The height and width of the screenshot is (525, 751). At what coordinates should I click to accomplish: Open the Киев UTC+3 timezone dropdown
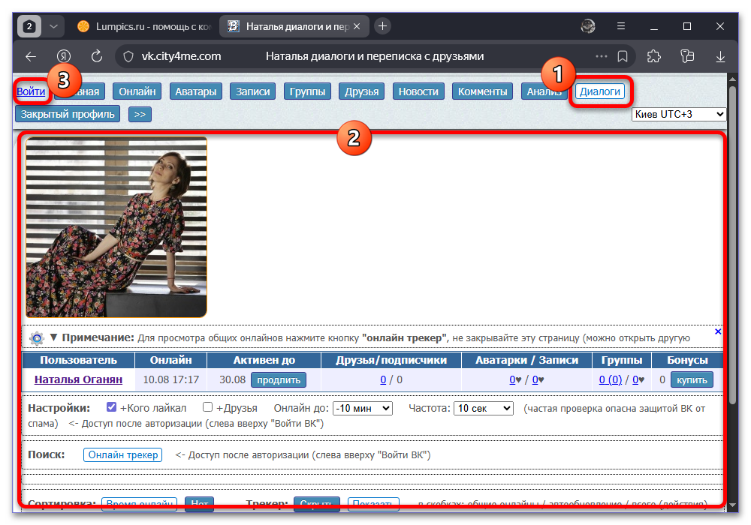(x=679, y=114)
